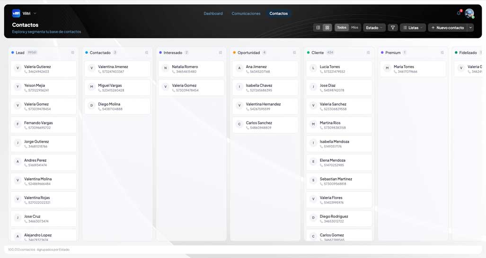This screenshot has width=486, height=258.
Task: Click the I avatar of Isabella Chavez
Action: point(239,86)
